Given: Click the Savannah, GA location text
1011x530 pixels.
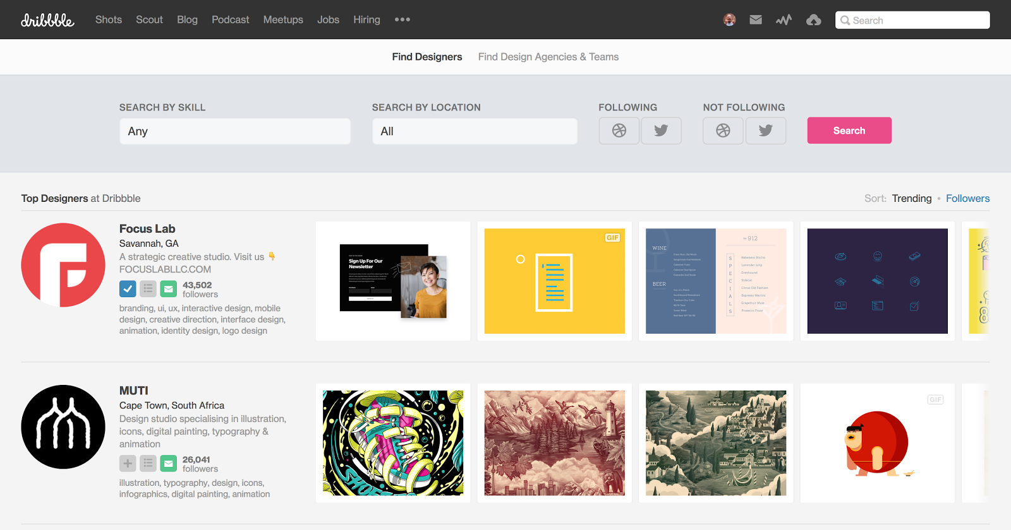Looking at the screenshot, I should click(149, 244).
